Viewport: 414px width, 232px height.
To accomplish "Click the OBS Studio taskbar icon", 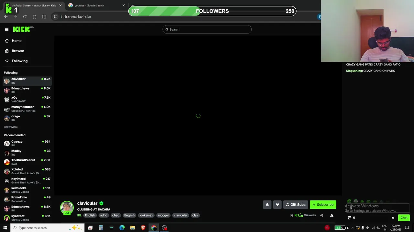I will [x=164, y=228].
